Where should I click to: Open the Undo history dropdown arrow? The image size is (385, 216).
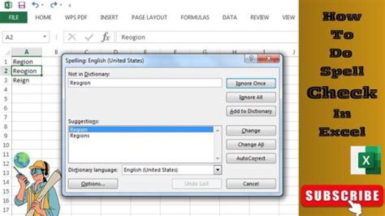43,5
